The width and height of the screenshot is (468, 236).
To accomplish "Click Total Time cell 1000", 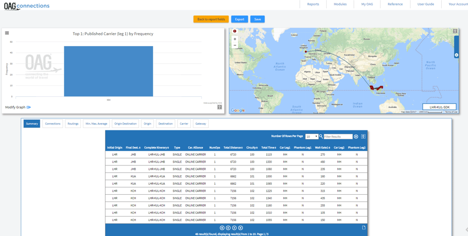I will (x=268, y=176).
